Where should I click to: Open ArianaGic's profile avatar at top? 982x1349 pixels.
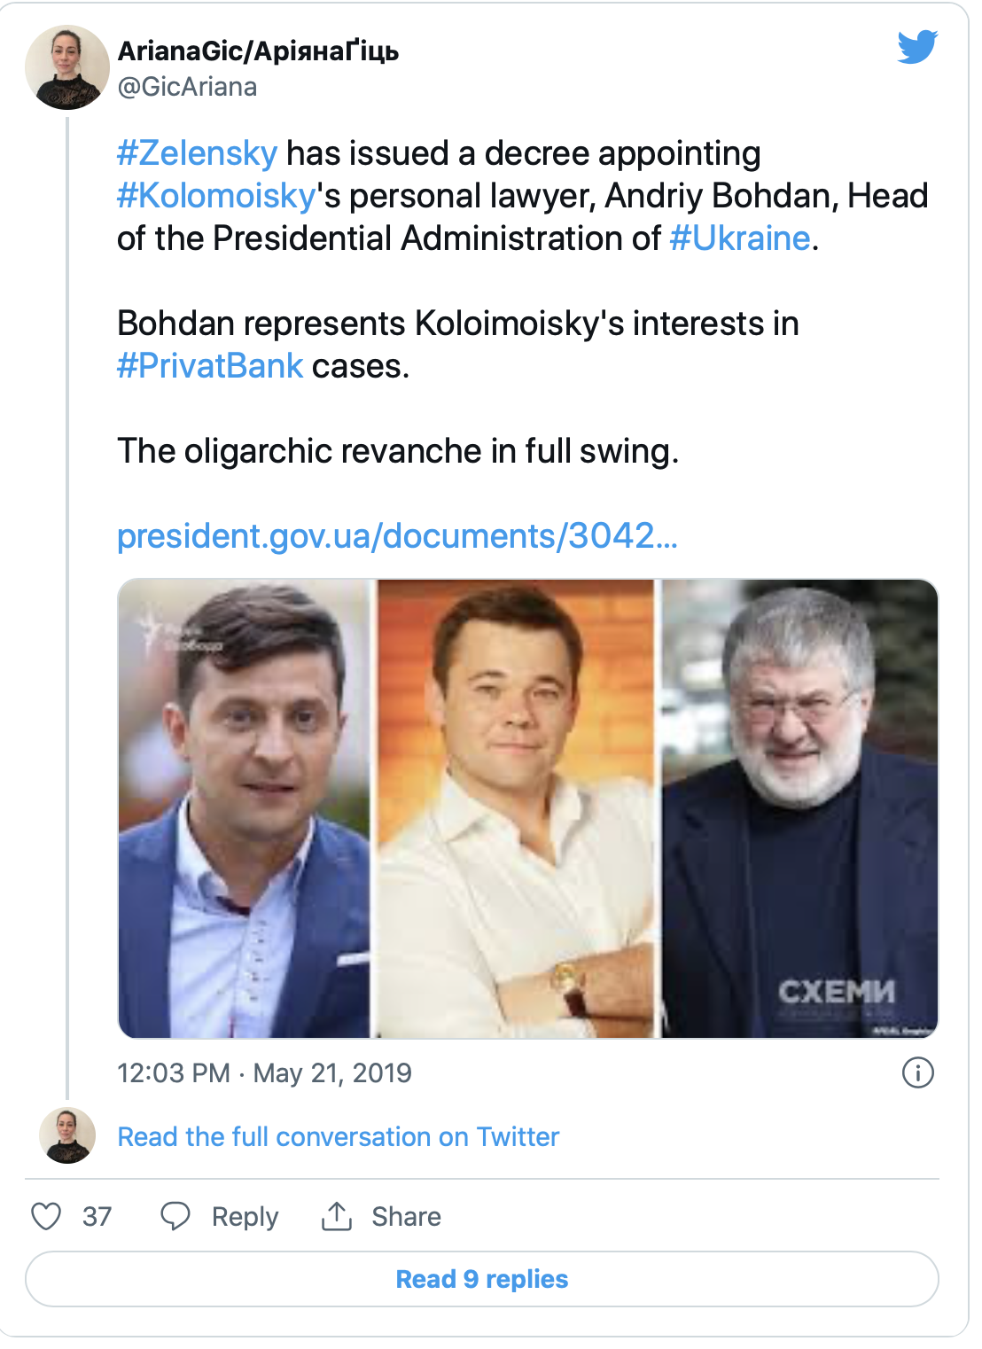67,67
